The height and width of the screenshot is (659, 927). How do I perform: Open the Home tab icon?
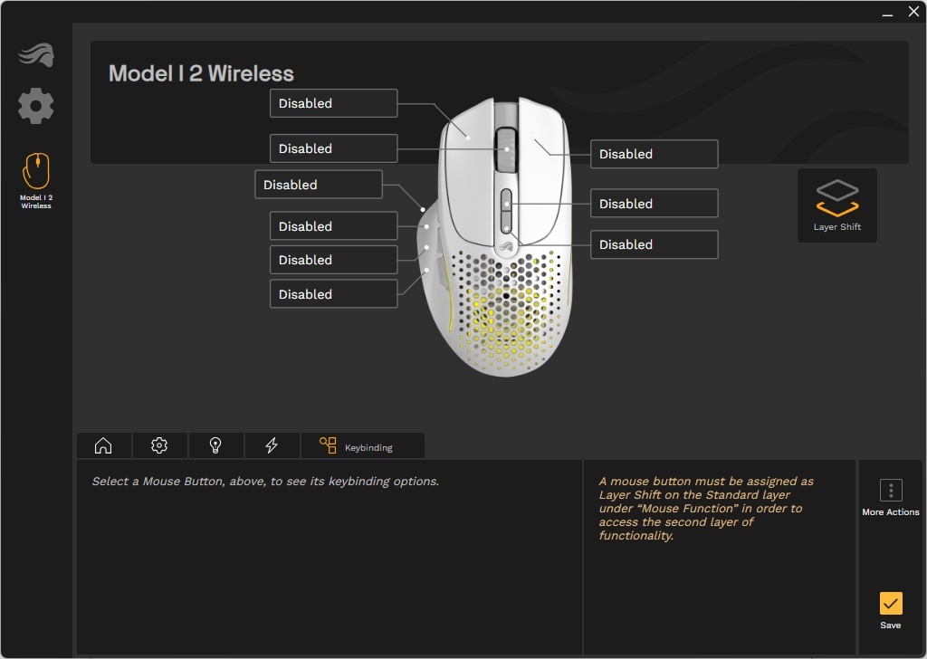pyautogui.click(x=103, y=445)
